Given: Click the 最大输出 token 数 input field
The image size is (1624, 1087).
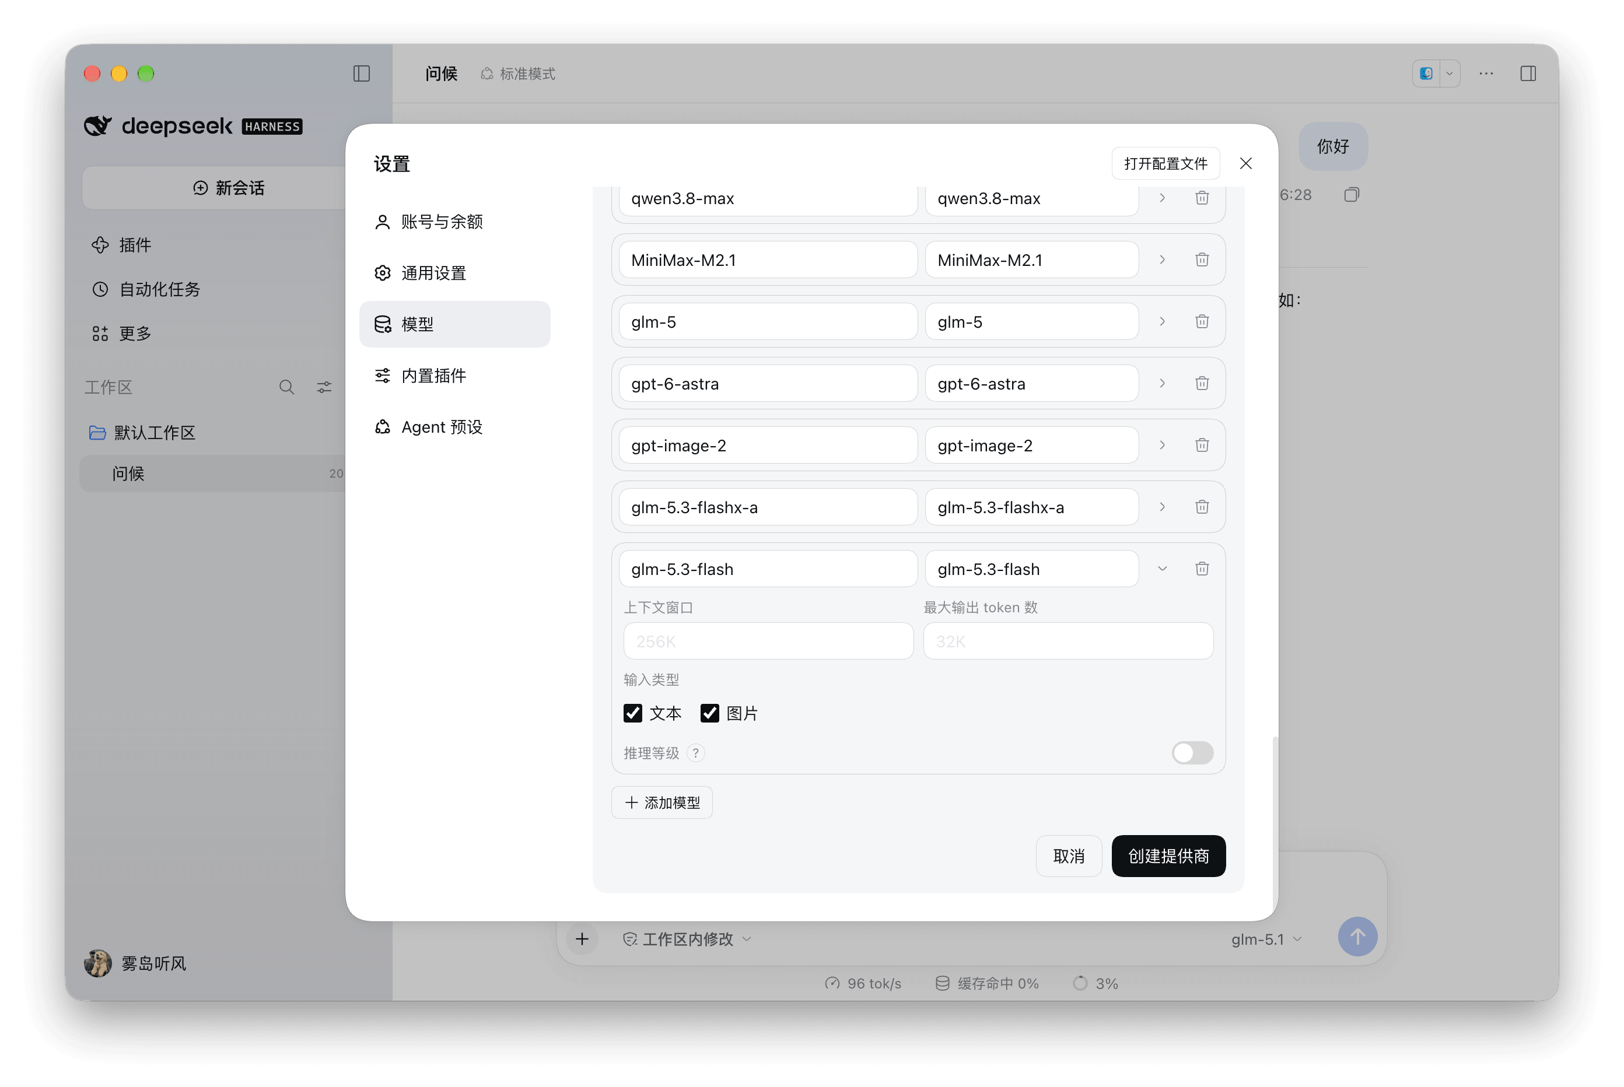Looking at the screenshot, I should [x=1068, y=640].
